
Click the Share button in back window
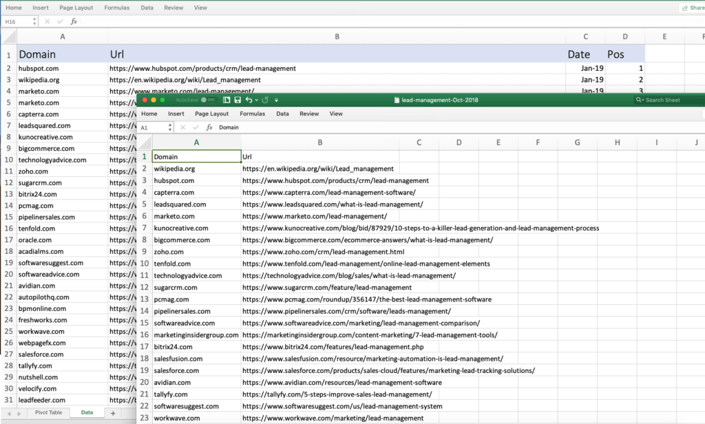(693, 8)
